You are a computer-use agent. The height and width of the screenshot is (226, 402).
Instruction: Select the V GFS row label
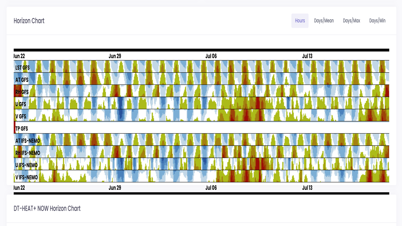[21, 117]
